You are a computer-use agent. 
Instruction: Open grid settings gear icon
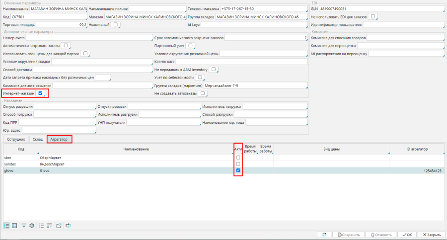pyautogui.click(x=32, y=226)
